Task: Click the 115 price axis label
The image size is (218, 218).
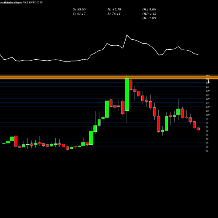Action: 208,103
